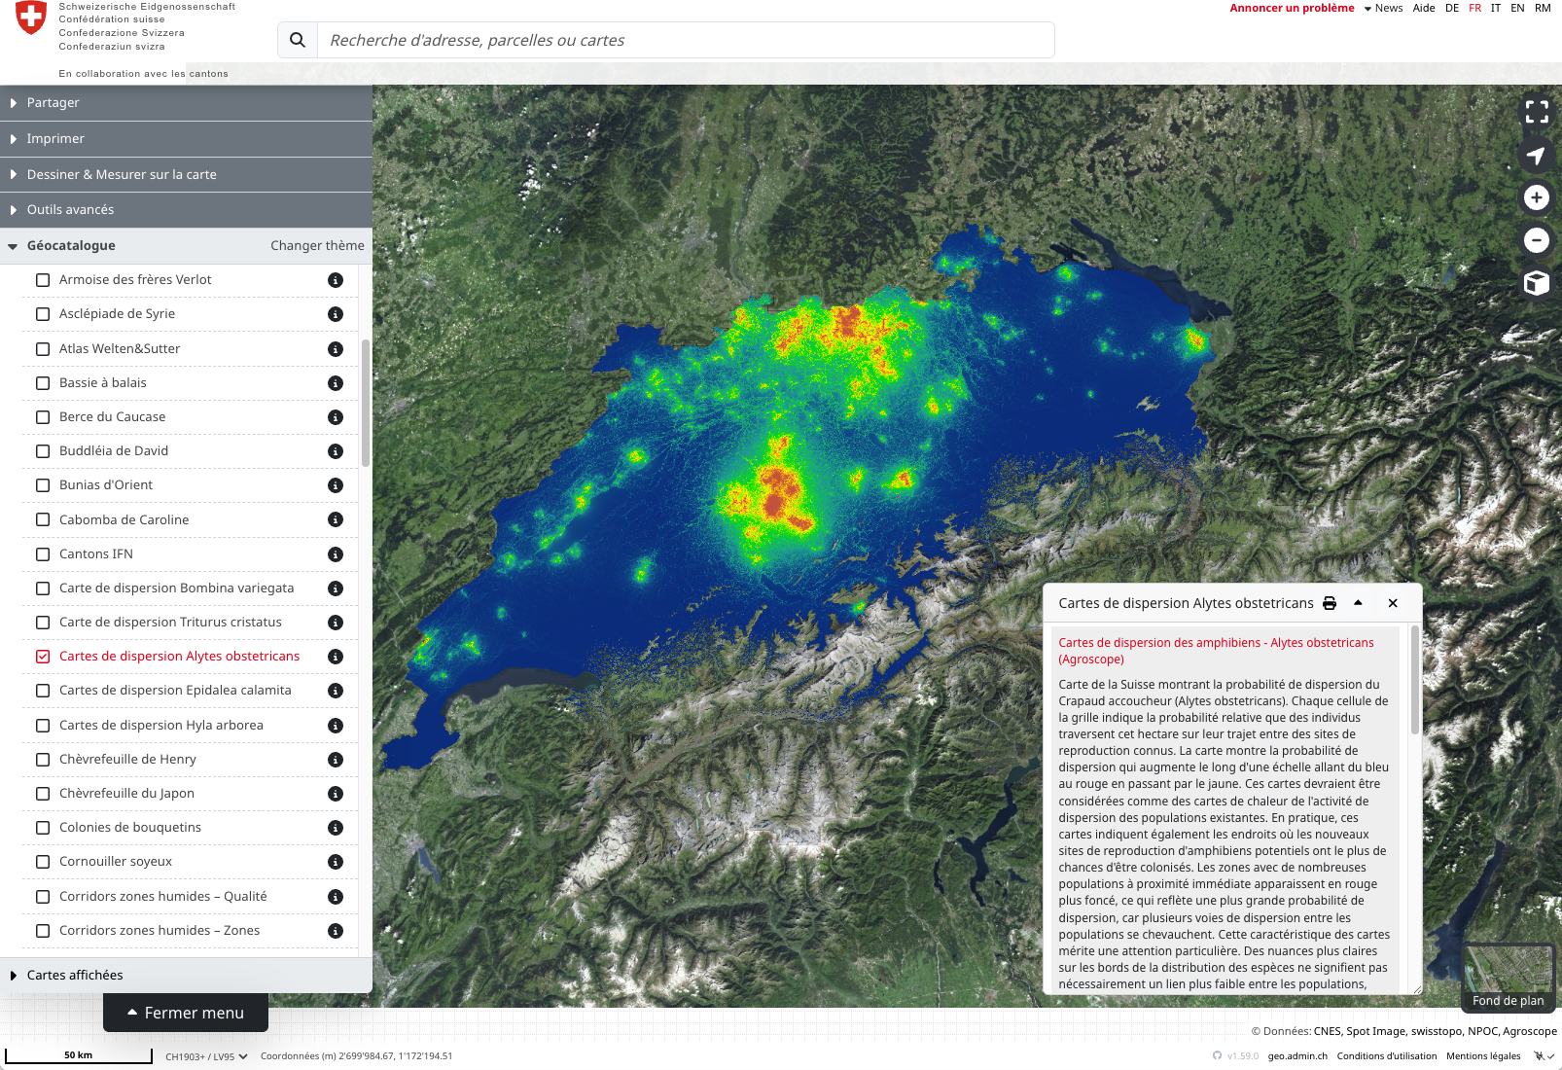Screen dimensions: 1562x1070
Task: Switch to the 3D cube view
Action: (x=1536, y=283)
